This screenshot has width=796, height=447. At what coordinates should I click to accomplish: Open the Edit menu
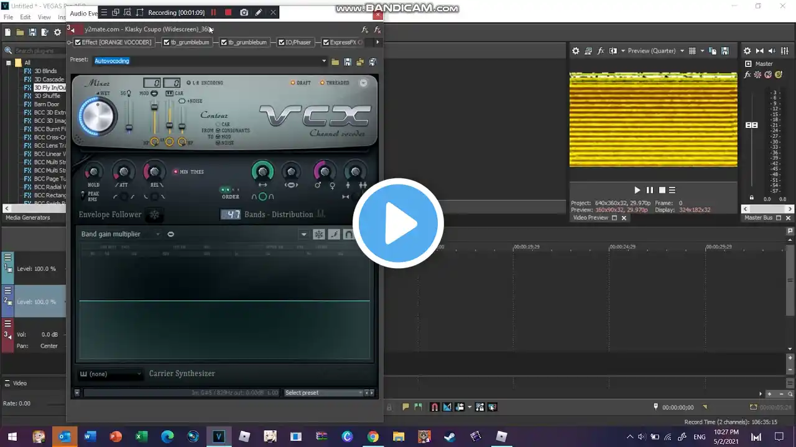(x=25, y=17)
